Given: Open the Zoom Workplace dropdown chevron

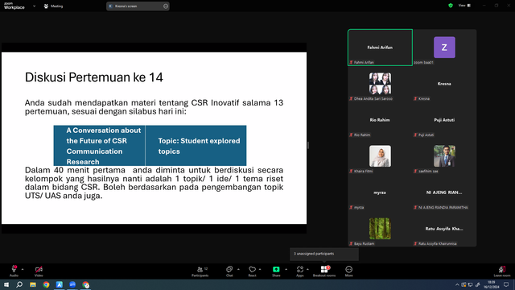Looking at the screenshot, I should point(34,6).
